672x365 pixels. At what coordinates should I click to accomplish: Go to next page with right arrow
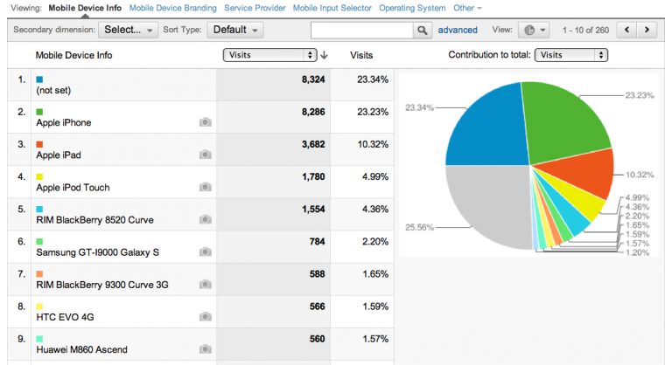tap(647, 30)
